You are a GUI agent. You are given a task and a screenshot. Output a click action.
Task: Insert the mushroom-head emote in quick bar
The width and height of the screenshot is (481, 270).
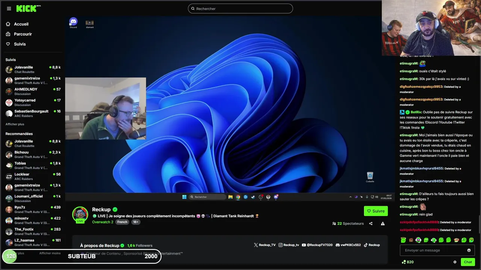click(x=456, y=240)
